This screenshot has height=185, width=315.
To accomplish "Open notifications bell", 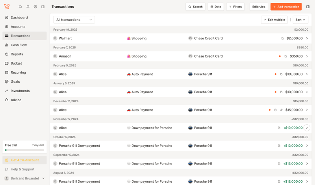I will click(x=28, y=7).
